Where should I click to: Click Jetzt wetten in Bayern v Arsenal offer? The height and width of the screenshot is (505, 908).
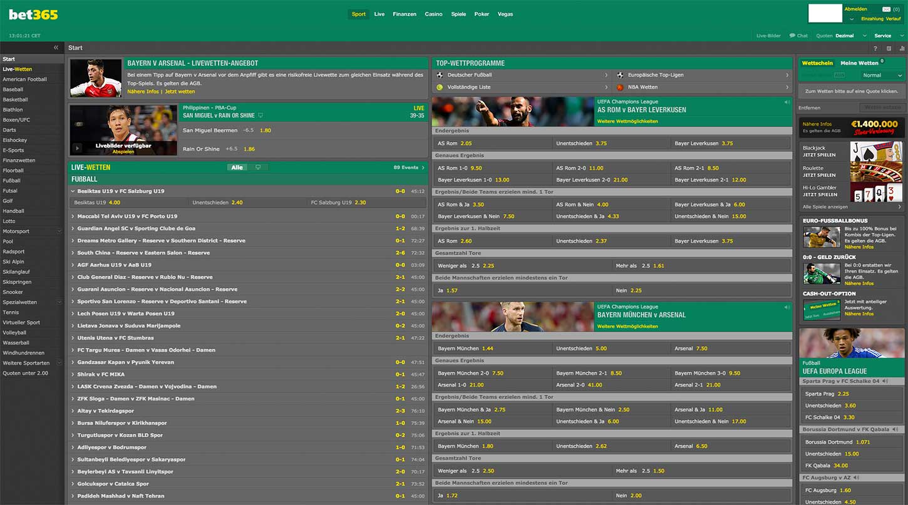point(180,91)
